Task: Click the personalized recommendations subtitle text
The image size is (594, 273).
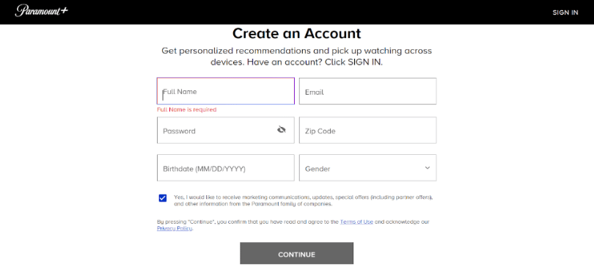Action: [x=296, y=57]
